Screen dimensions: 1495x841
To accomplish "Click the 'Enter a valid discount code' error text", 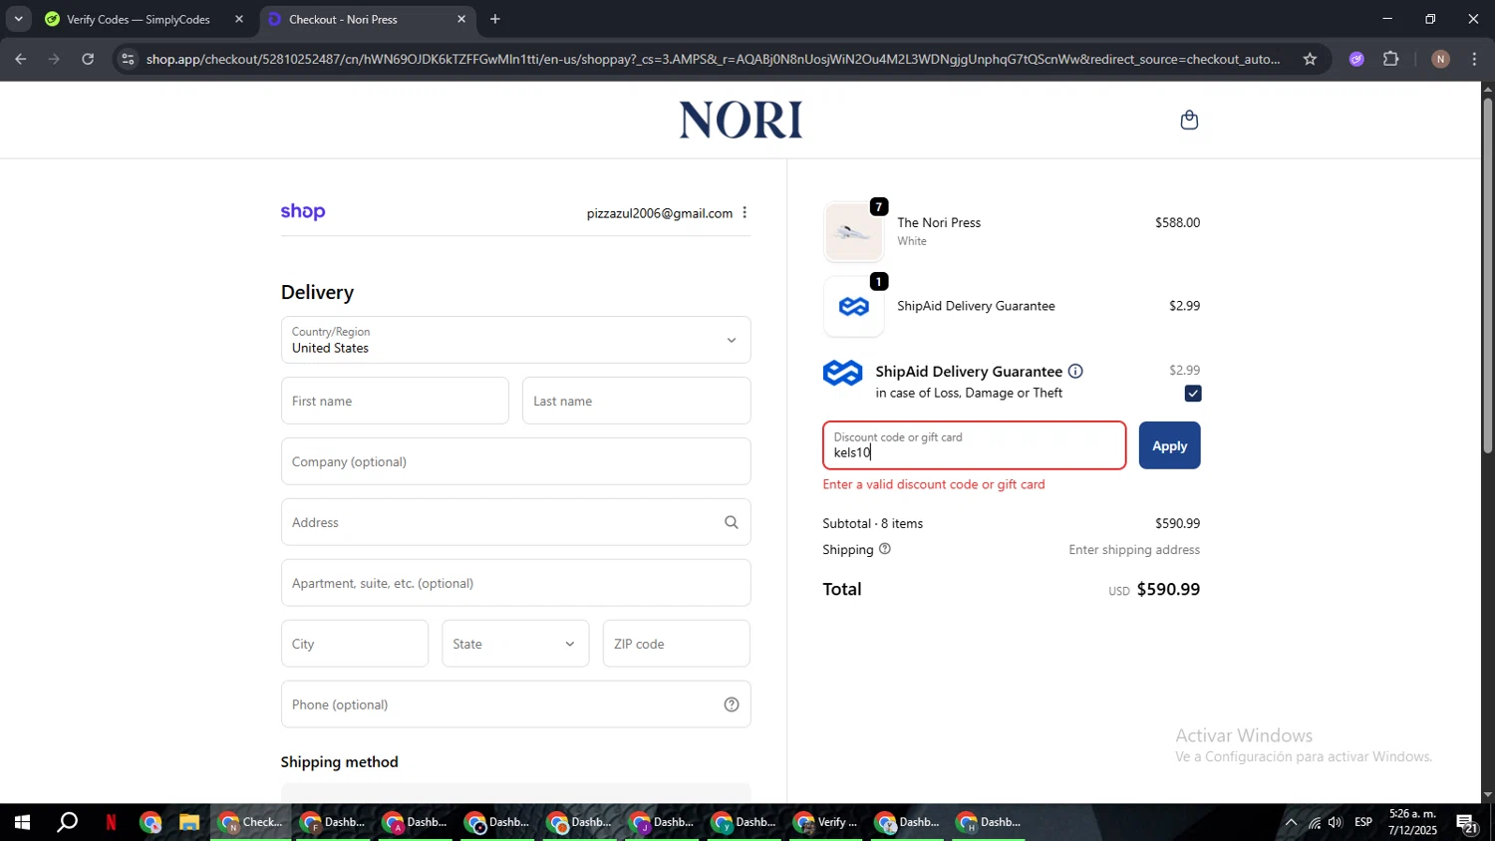I will click(934, 484).
